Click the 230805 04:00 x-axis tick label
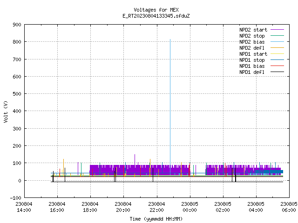298x223 pixels. point(256,207)
